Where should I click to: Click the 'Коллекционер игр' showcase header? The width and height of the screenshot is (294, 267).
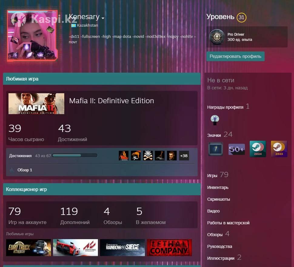(102, 189)
